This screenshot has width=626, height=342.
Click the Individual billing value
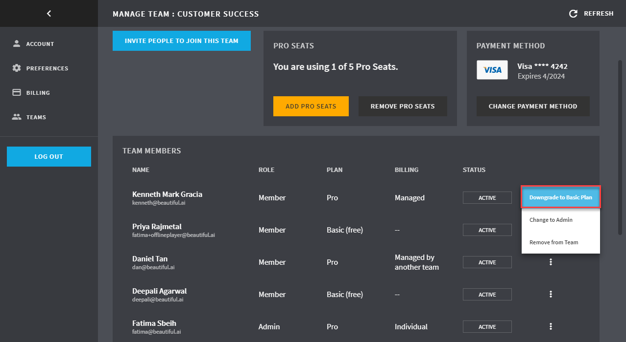click(411, 327)
